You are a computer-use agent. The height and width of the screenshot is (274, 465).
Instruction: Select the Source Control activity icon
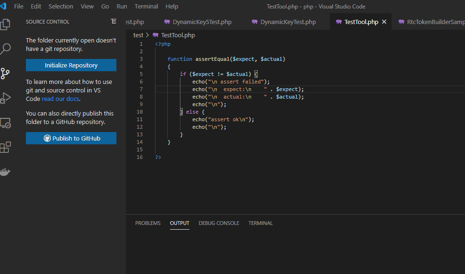(6, 74)
